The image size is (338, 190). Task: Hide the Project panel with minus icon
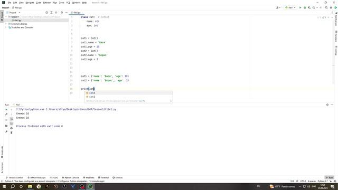67,13
